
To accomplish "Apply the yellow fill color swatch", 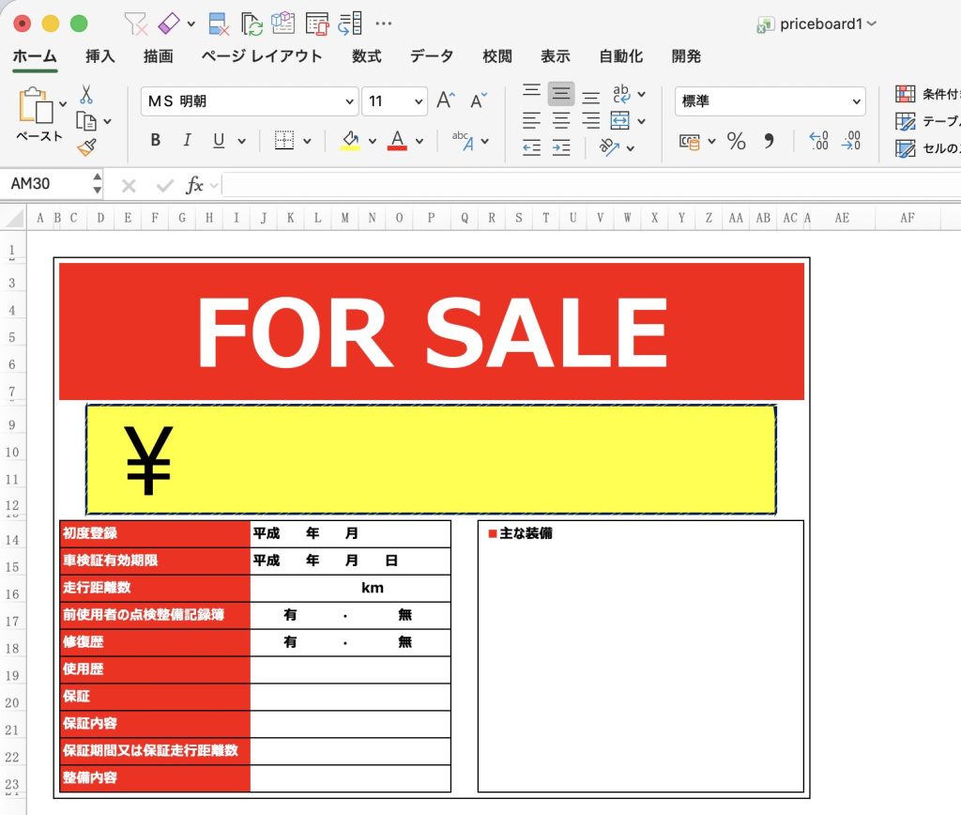I will coord(350,141).
